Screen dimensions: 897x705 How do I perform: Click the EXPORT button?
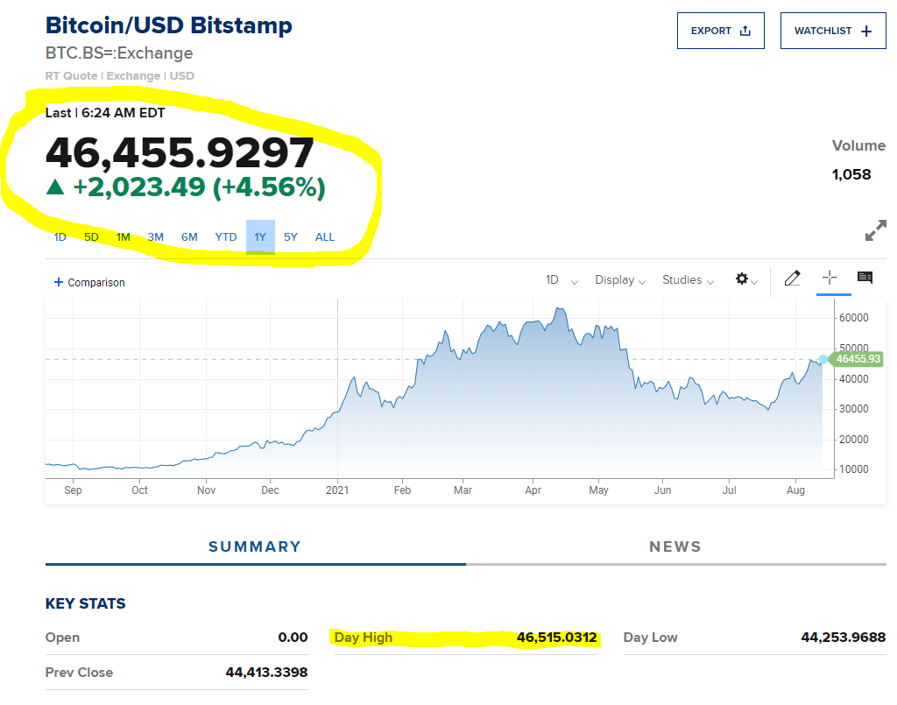coord(720,30)
